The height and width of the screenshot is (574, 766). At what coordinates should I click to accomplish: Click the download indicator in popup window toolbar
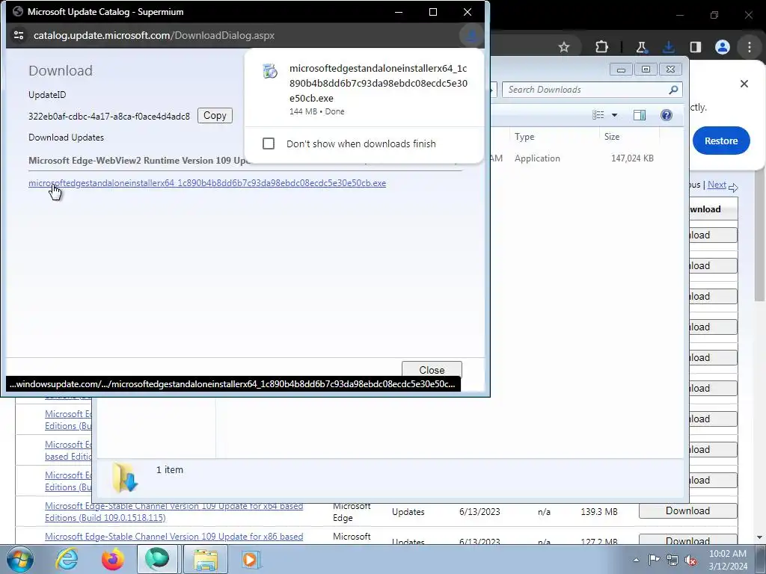pos(471,35)
